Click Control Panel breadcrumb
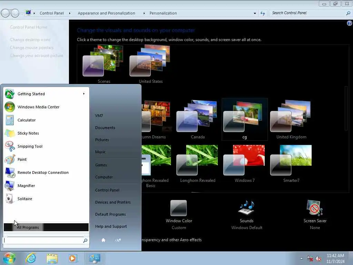The image size is (353, 265). tap(52, 13)
